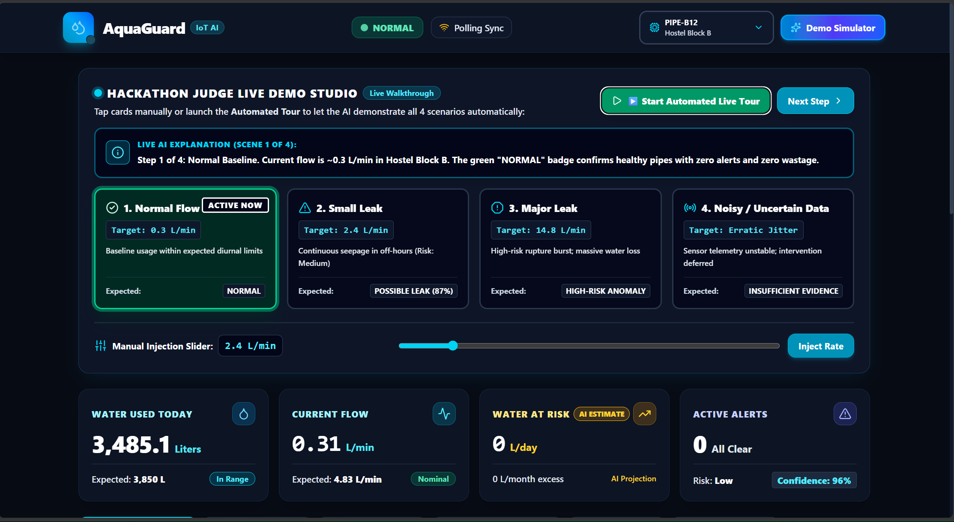This screenshot has height=522, width=954.
Task: Click the Inject Rate button
Action: tap(820, 346)
